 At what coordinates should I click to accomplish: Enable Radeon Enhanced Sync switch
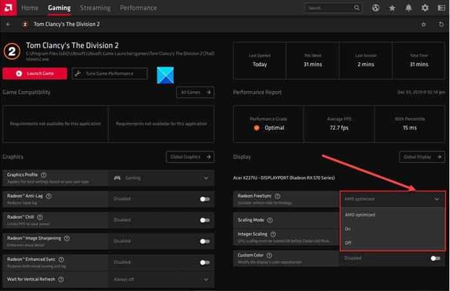[x=205, y=263]
